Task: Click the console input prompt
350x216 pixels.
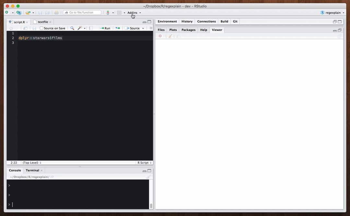Action: coord(78,204)
